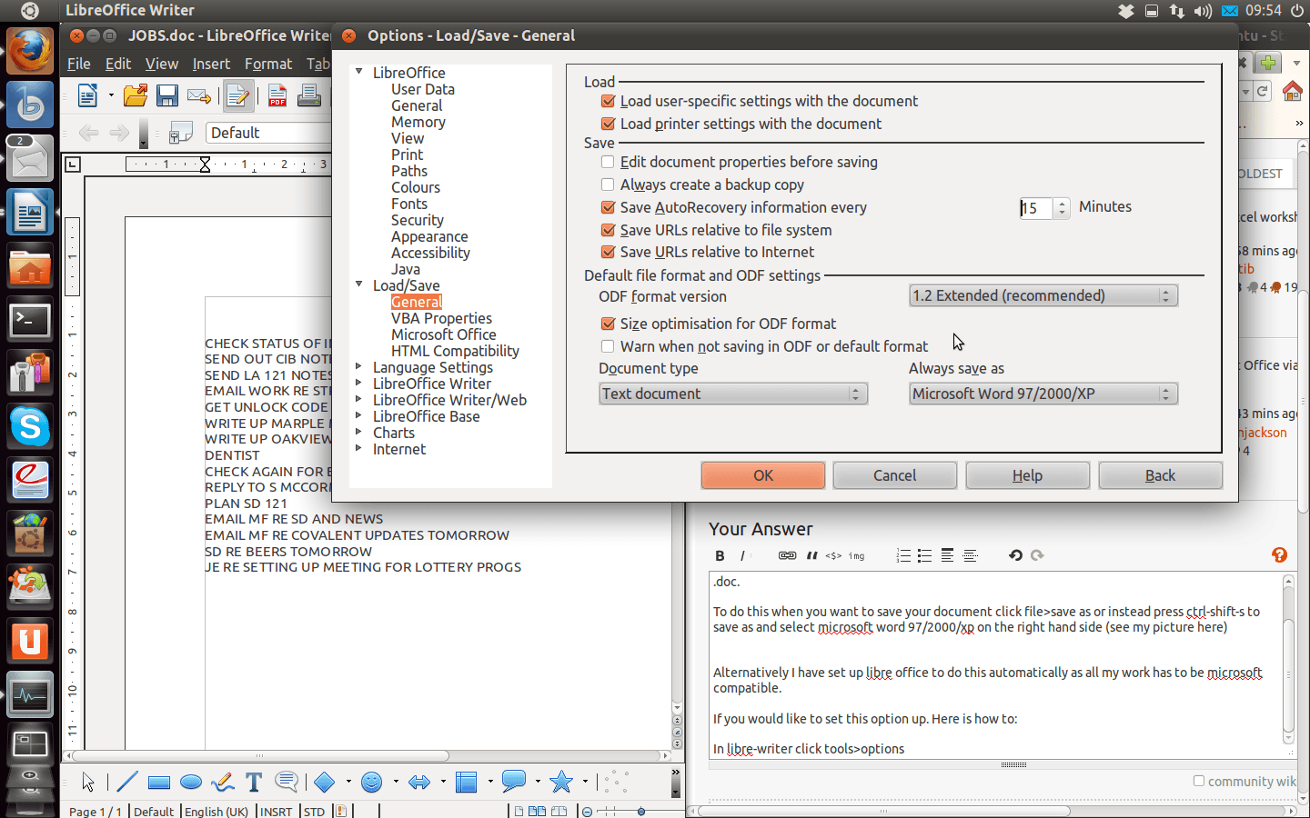Image resolution: width=1310 pixels, height=818 pixels.
Task: Open the Format menu in Writer
Action: pos(268,64)
